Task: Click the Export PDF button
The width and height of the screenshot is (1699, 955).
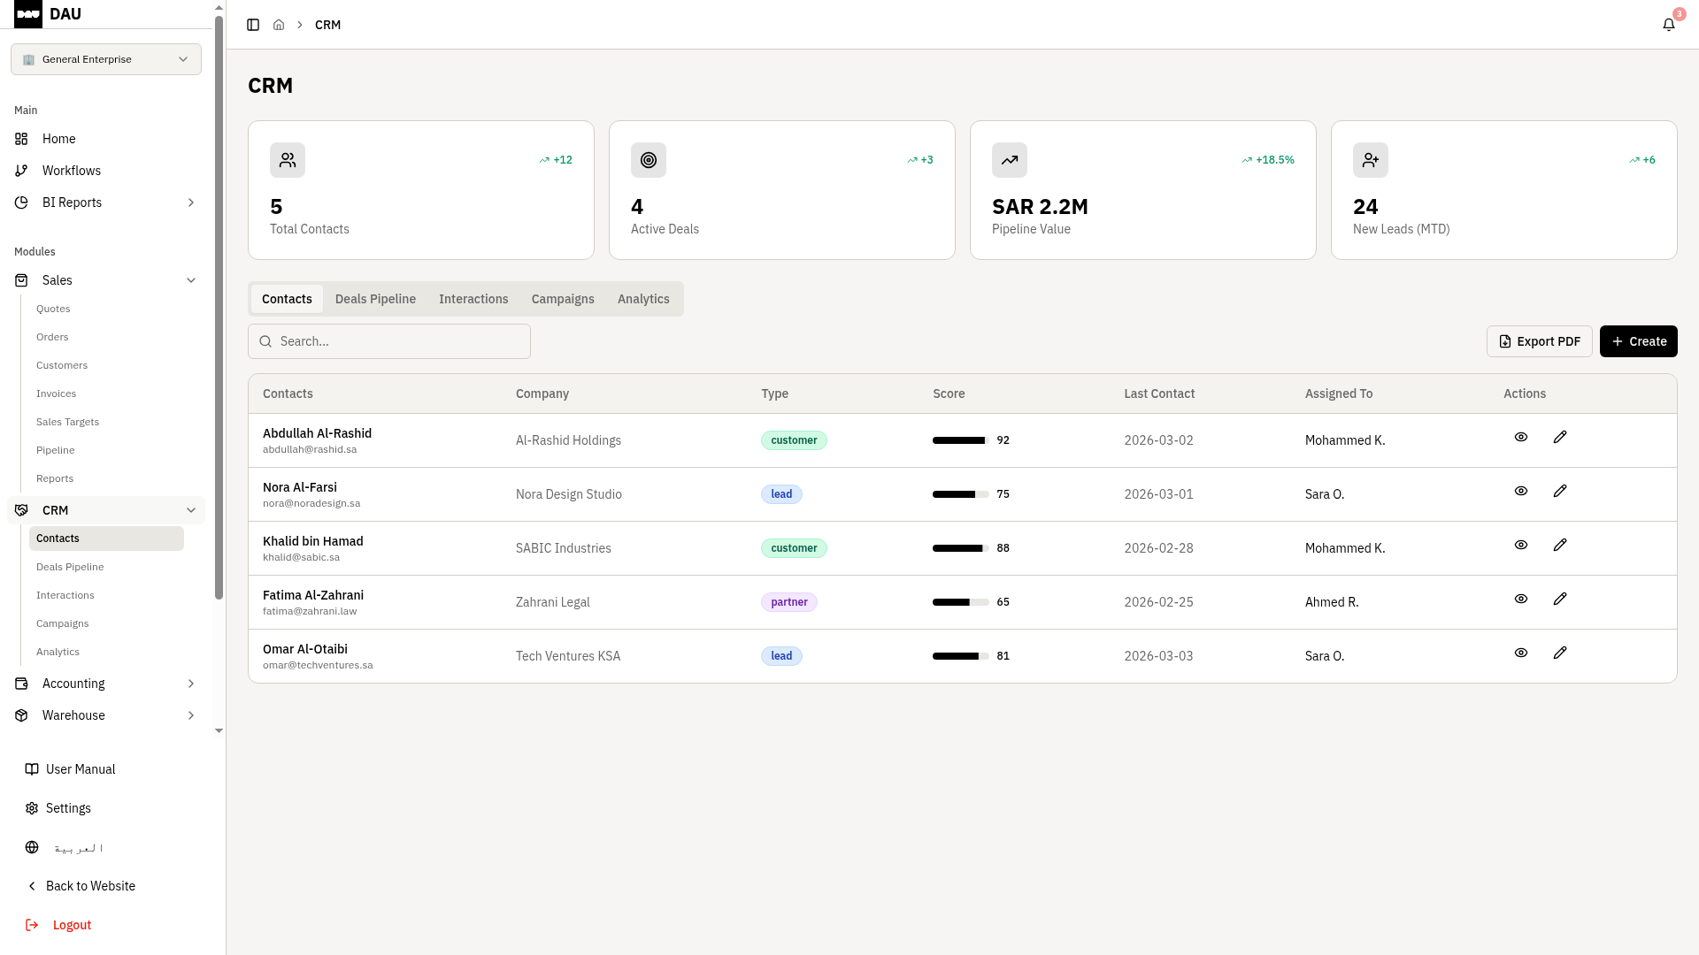Action: tap(1539, 341)
